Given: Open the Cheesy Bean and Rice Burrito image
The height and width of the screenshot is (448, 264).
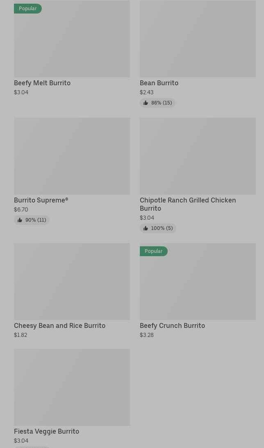Looking at the screenshot, I should pos(72,282).
